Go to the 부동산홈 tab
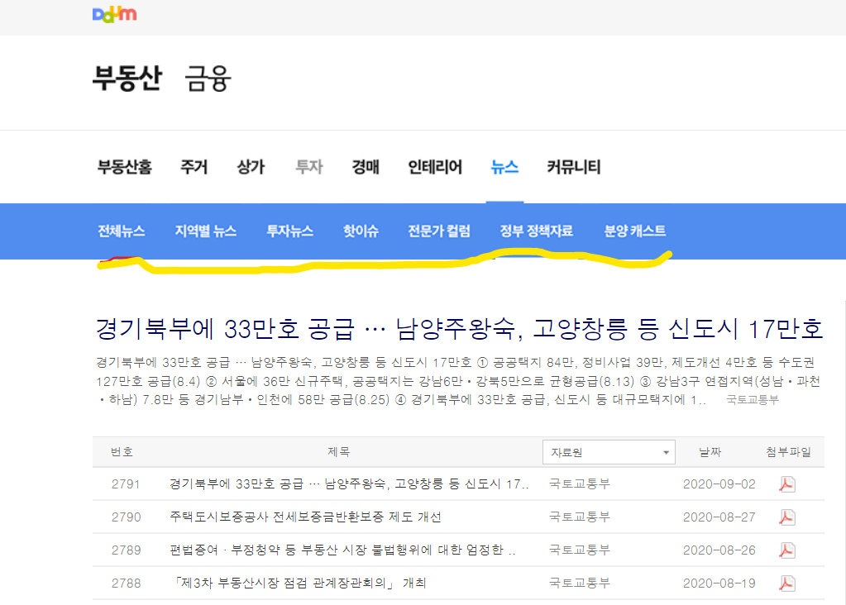This screenshot has width=846, height=605. coord(125,166)
